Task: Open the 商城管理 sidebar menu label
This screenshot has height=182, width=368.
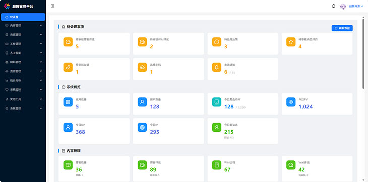Action: pos(16,34)
